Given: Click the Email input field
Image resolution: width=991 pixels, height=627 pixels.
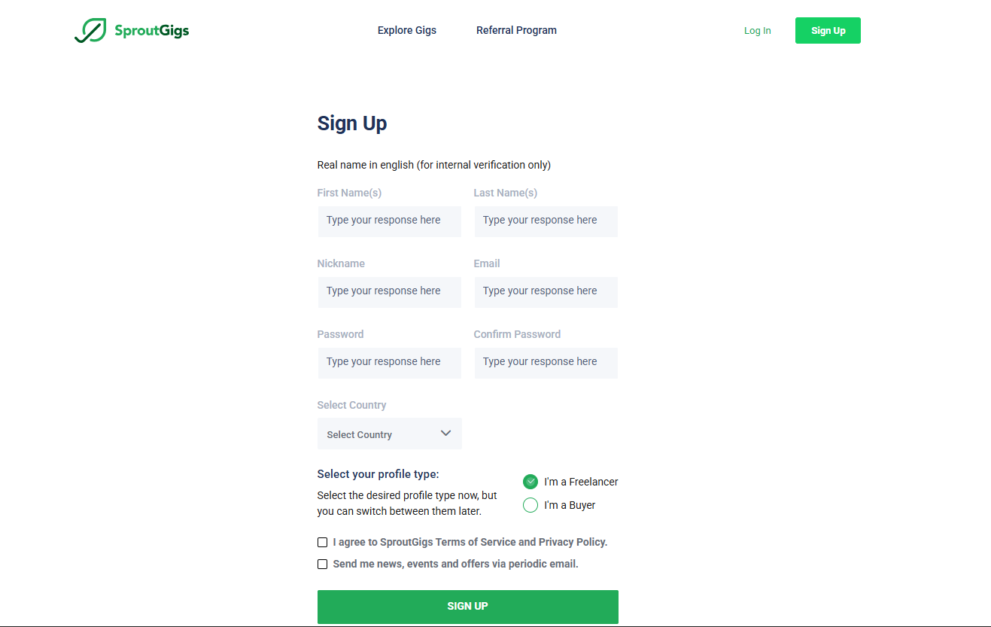Looking at the screenshot, I should click(x=546, y=291).
